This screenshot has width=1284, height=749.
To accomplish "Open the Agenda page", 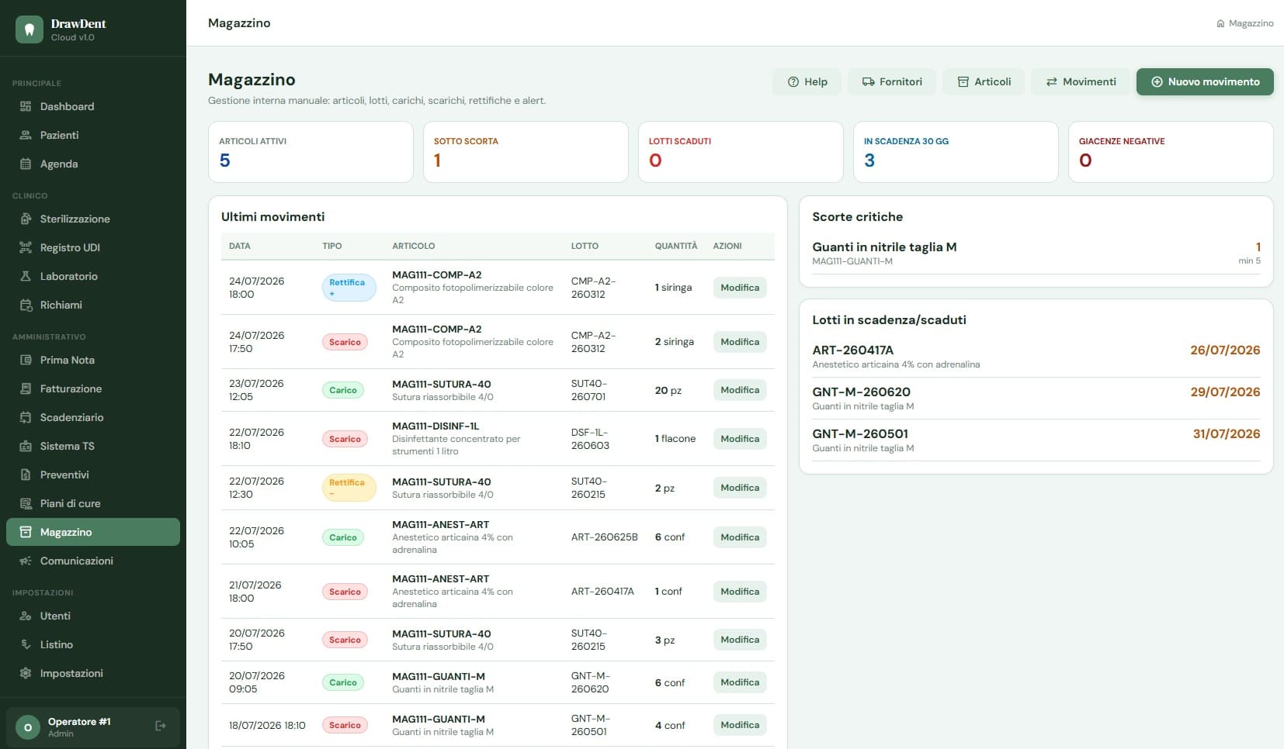I will point(93,164).
